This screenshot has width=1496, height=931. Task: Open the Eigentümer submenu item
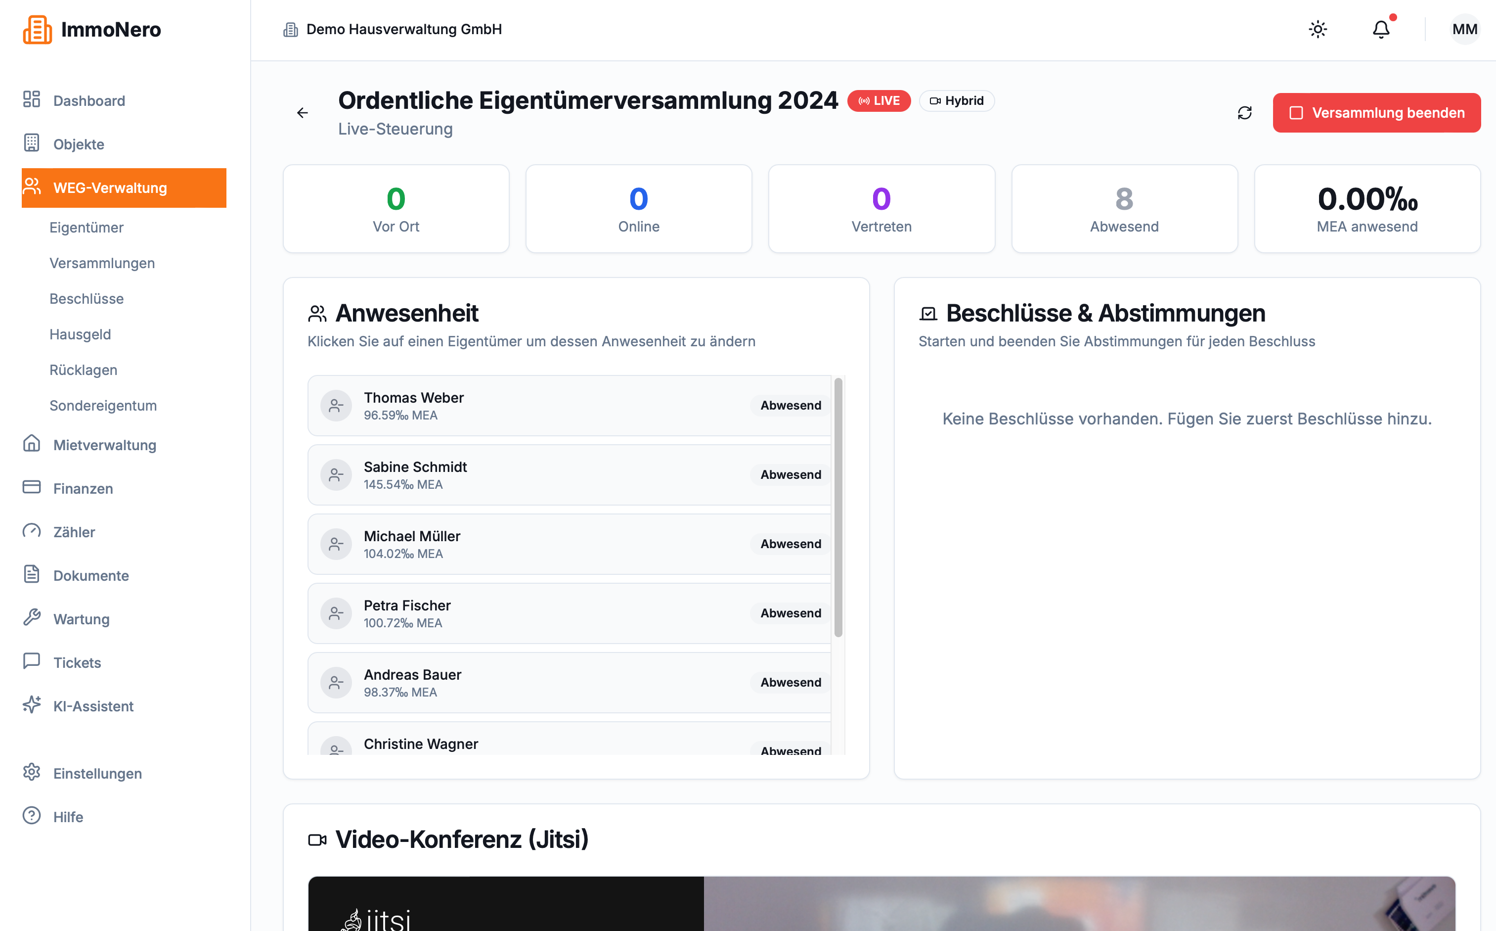click(x=86, y=228)
